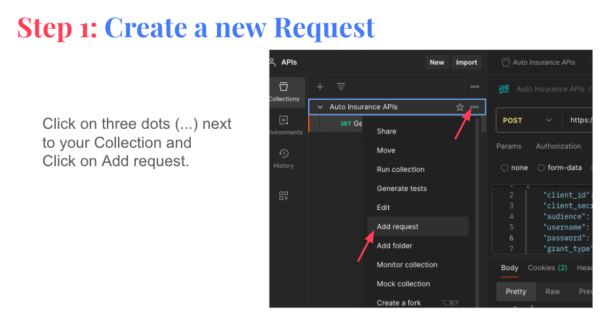Choose Create a fork menu entry
600x327 pixels.
418,303
